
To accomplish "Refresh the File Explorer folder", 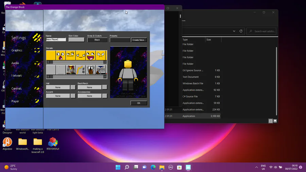I will click(x=241, y=31).
